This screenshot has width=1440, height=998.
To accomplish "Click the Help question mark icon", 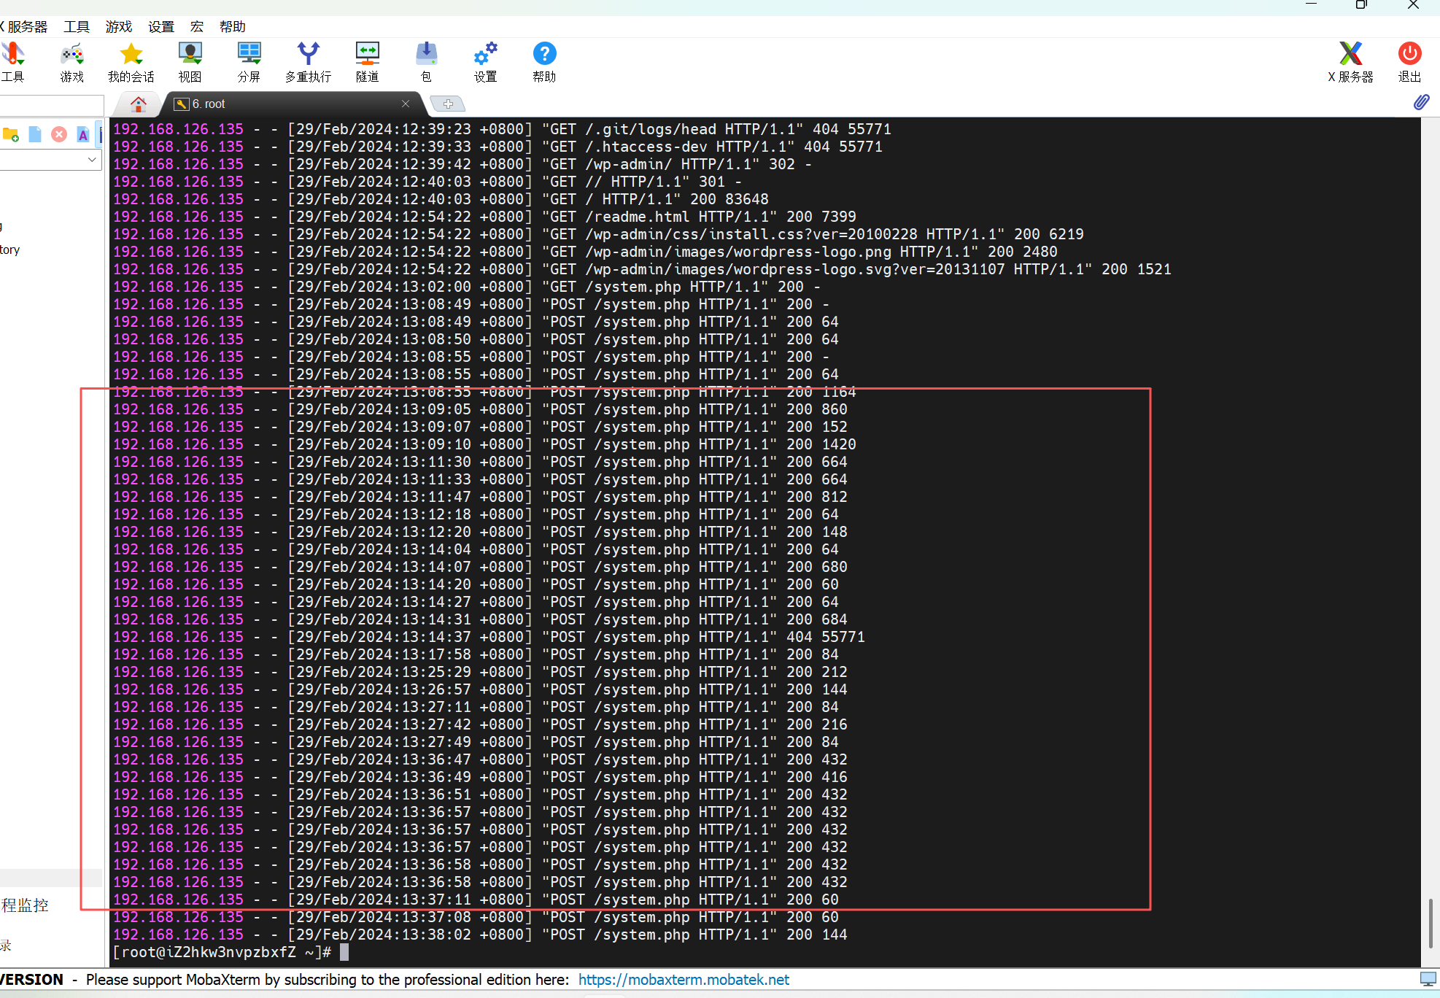I will tap(544, 61).
